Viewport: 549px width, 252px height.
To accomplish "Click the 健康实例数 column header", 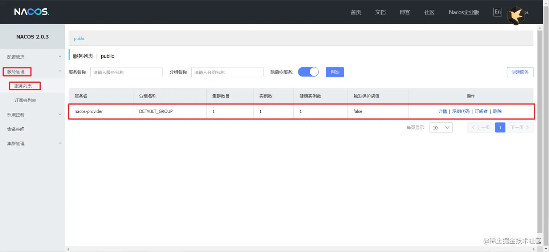I will [320, 96].
